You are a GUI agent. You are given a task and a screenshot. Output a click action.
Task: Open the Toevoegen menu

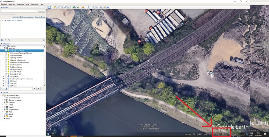[x=34, y=4]
